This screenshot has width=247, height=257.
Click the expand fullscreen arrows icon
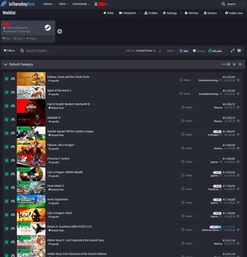232,51
